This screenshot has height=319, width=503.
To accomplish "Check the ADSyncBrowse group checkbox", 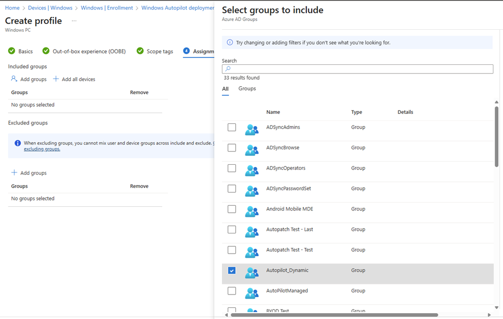I will (232, 148).
